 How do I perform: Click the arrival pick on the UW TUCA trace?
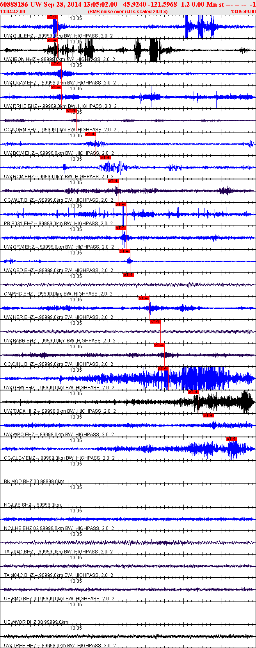(x=193, y=392)
